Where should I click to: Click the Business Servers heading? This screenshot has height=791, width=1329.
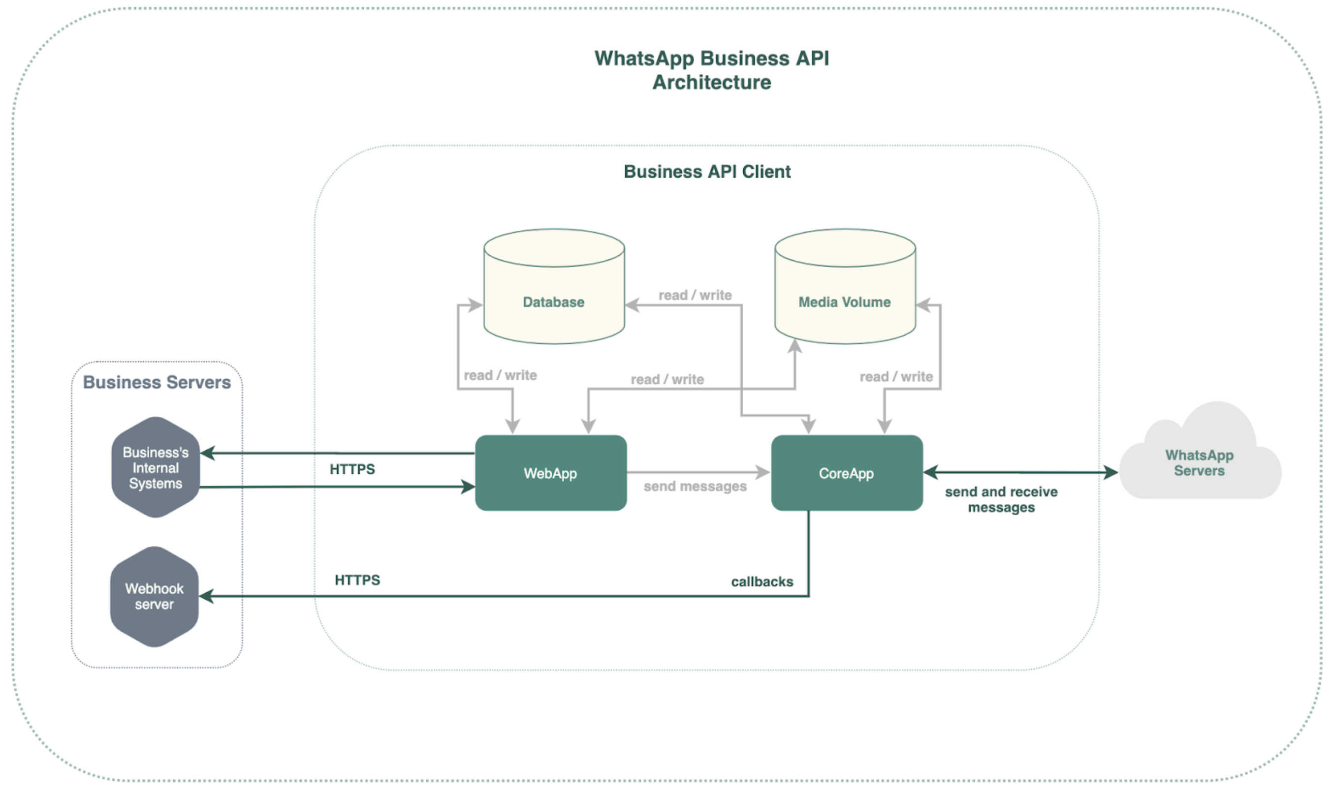click(157, 383)
